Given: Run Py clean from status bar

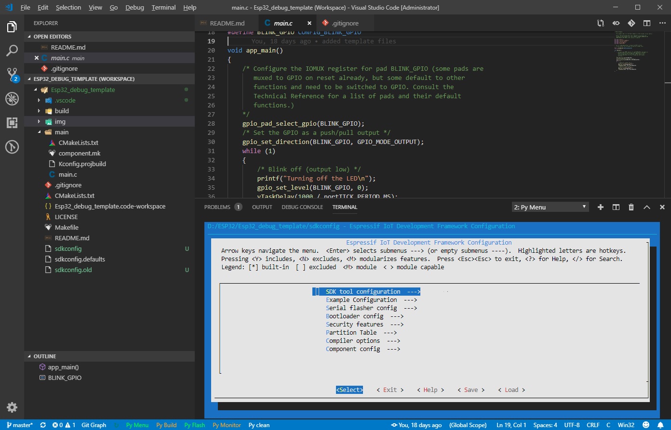Looking at the screenshot, I should pyautogui.click(x=259, y=425).
